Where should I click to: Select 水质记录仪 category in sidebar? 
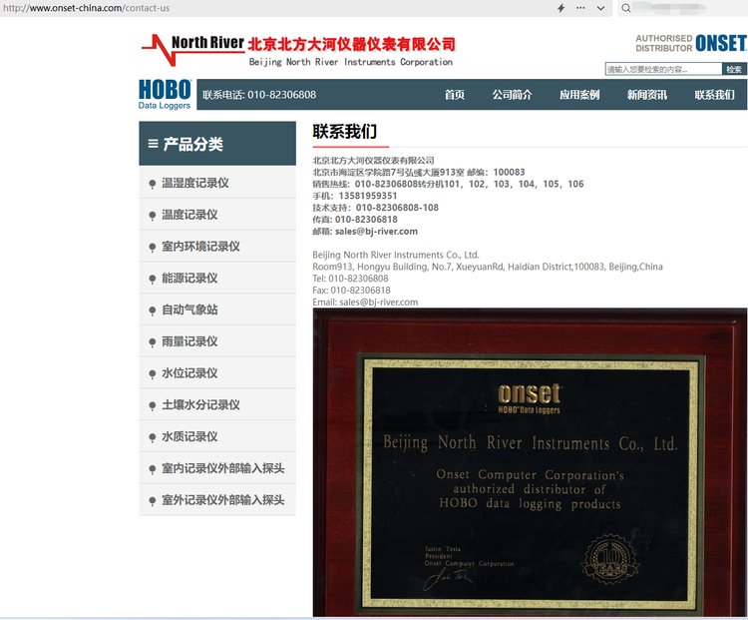click(189, 436)
